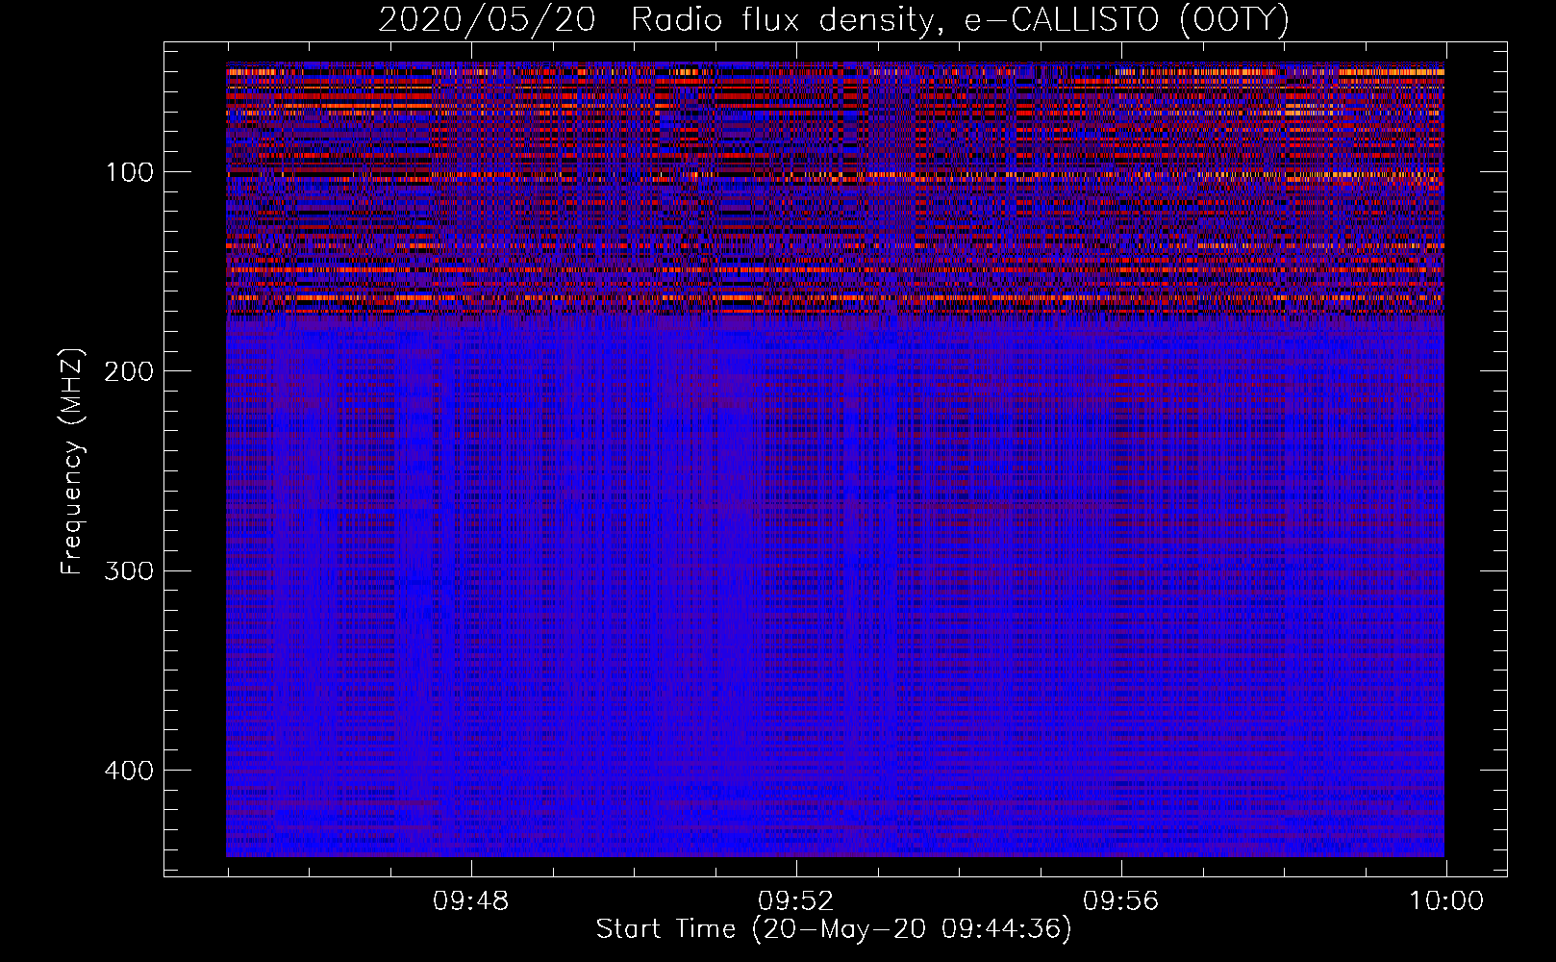Click the 'Start Time (20-May-20 09:44:36)' label
This screenshot has width=1556, height=962.
click(833, 929)
